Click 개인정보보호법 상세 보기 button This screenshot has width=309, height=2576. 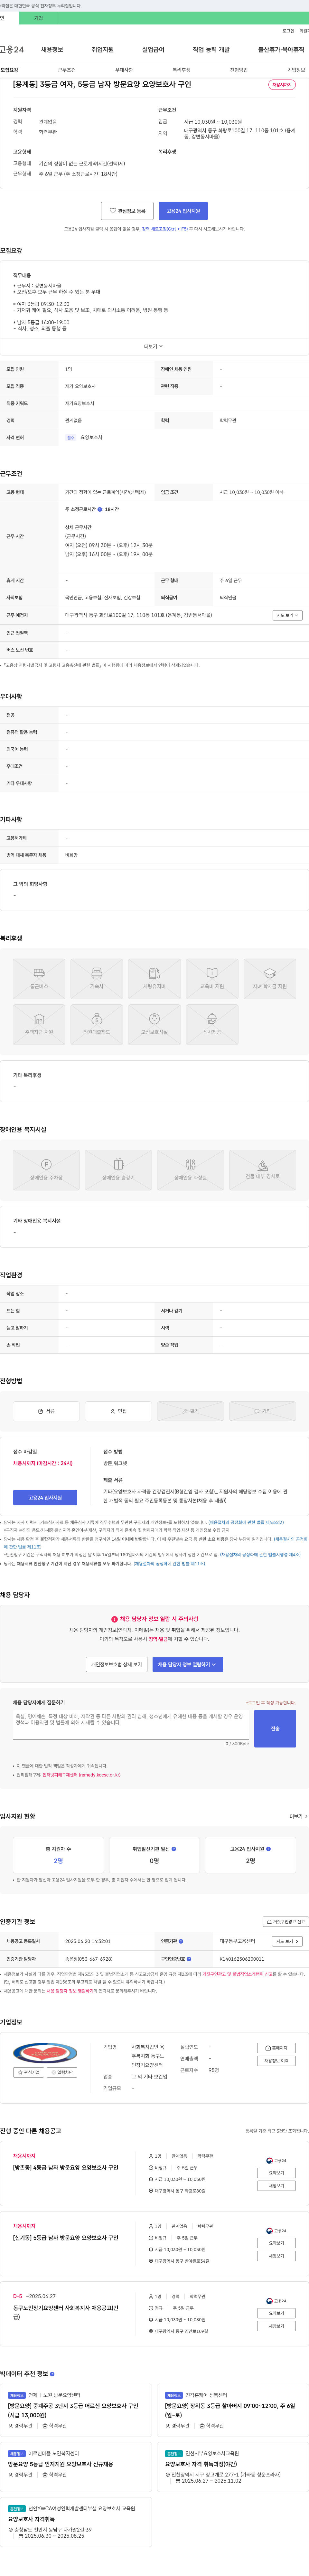point(117,1664)
